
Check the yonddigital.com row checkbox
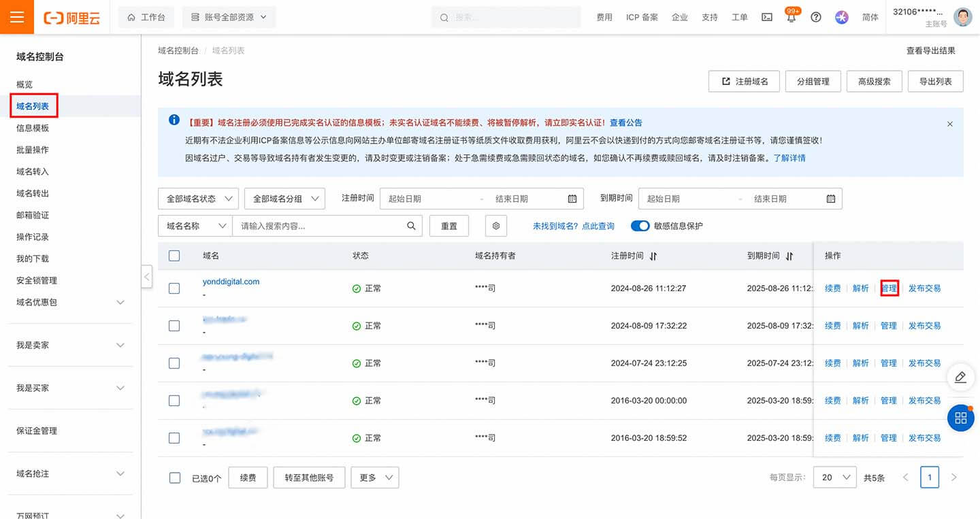174,288
